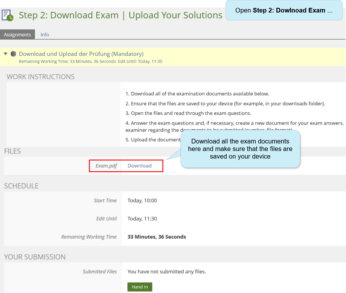Click the Edit Until value Today, 11:30

pyautogui.click(x=142, y=219)
